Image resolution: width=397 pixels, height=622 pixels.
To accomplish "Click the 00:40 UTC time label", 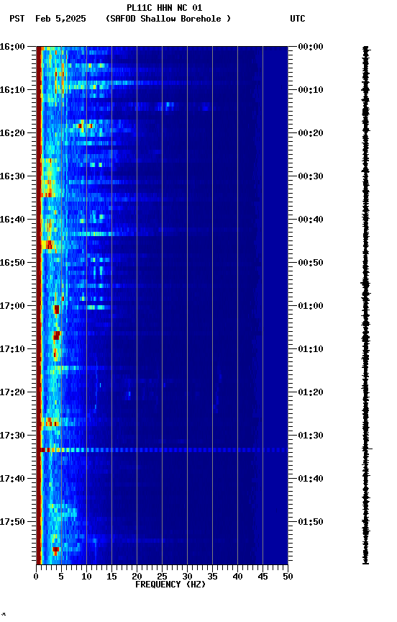I will pos(311,220).
